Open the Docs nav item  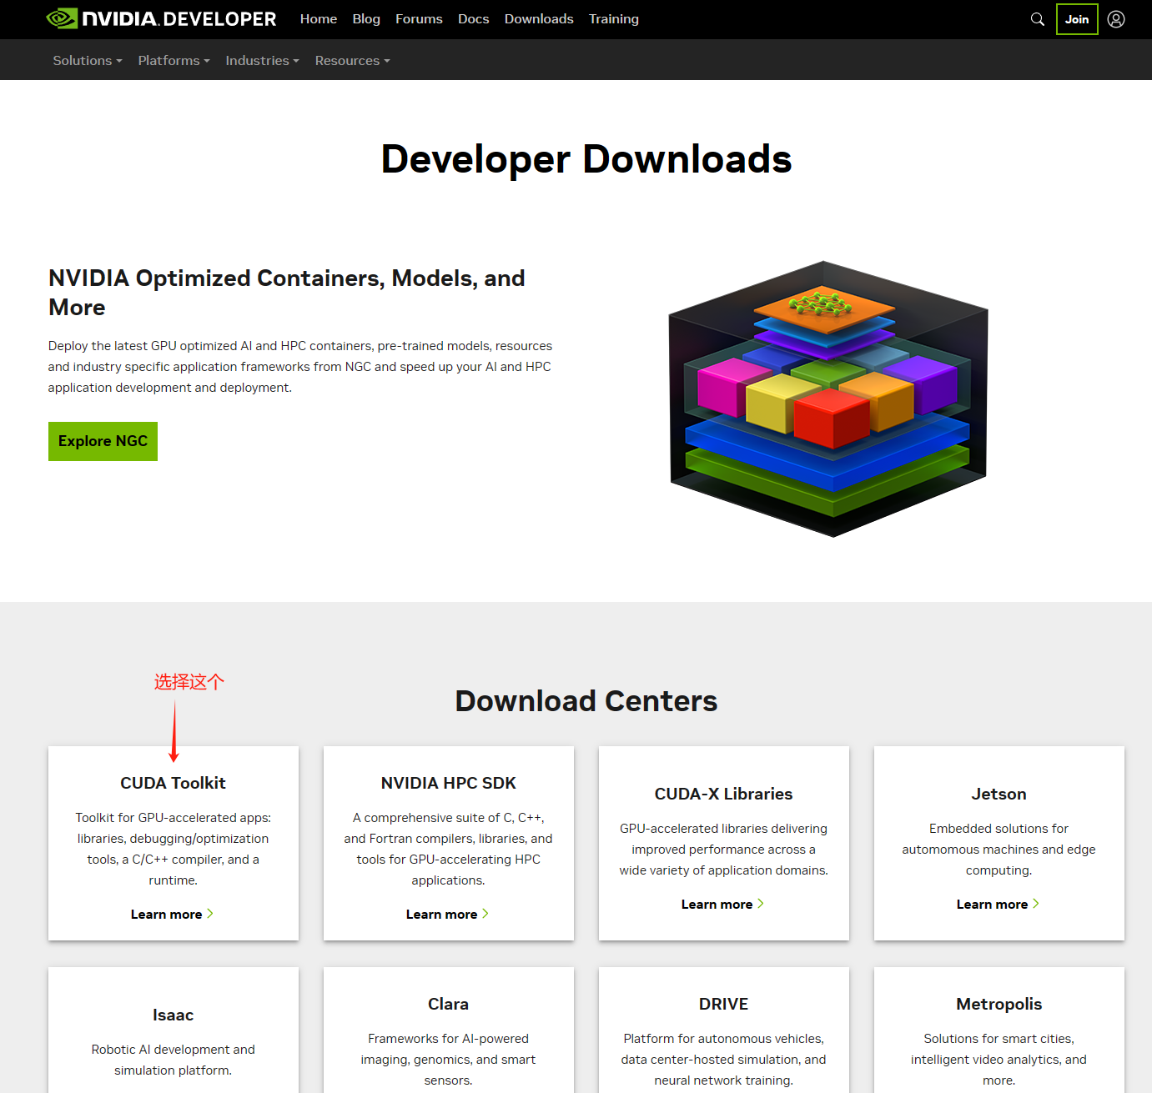pyautogui.click(x=473, y=18)
